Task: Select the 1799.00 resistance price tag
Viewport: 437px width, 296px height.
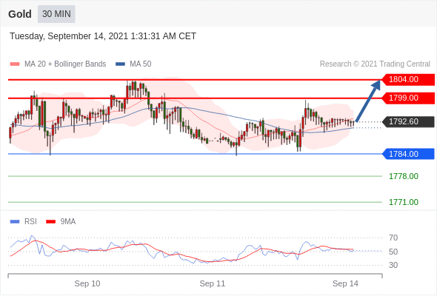Action: (408, 98)
